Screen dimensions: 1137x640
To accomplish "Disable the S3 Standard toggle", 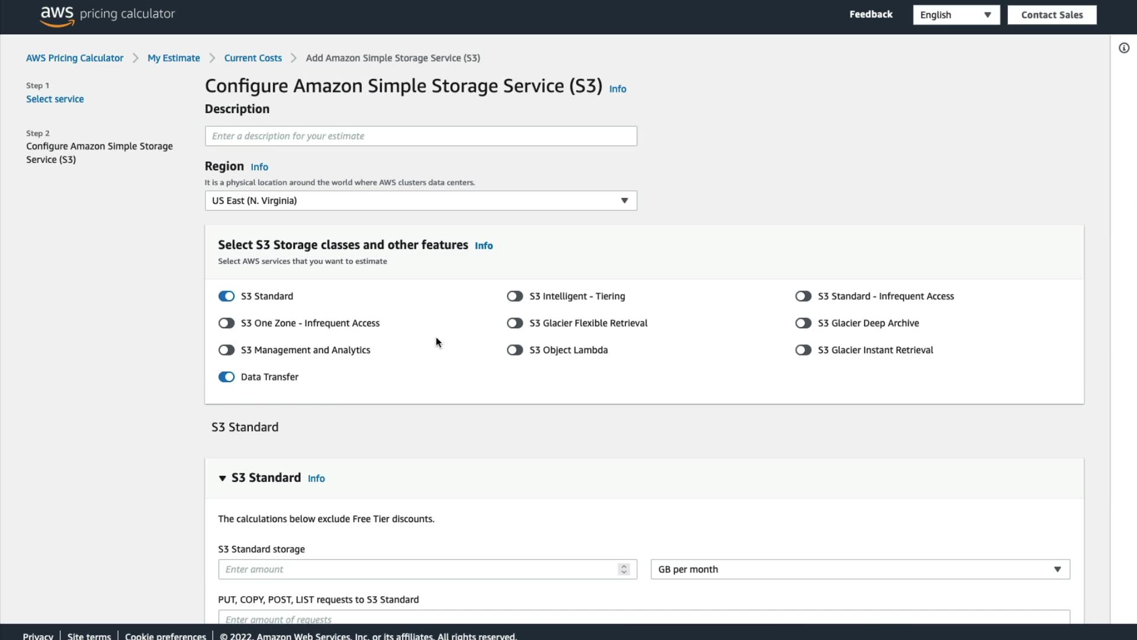I will (226, 296).
